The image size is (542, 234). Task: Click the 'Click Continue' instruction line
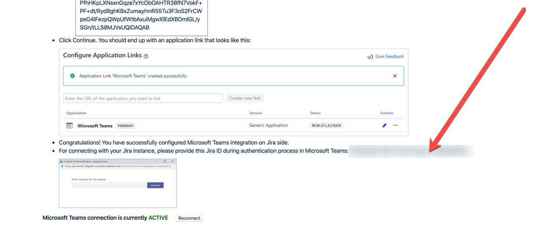point(155,40)
